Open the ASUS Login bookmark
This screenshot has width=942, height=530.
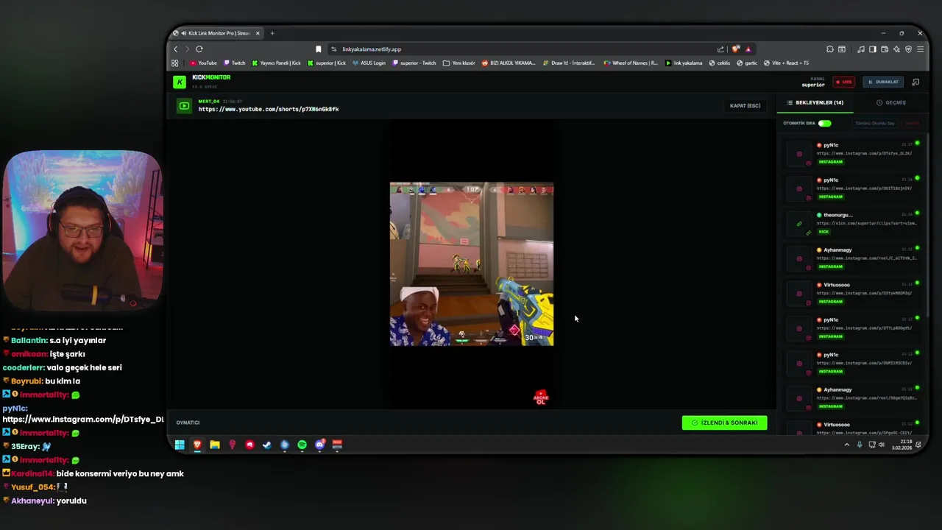(369, 63)
